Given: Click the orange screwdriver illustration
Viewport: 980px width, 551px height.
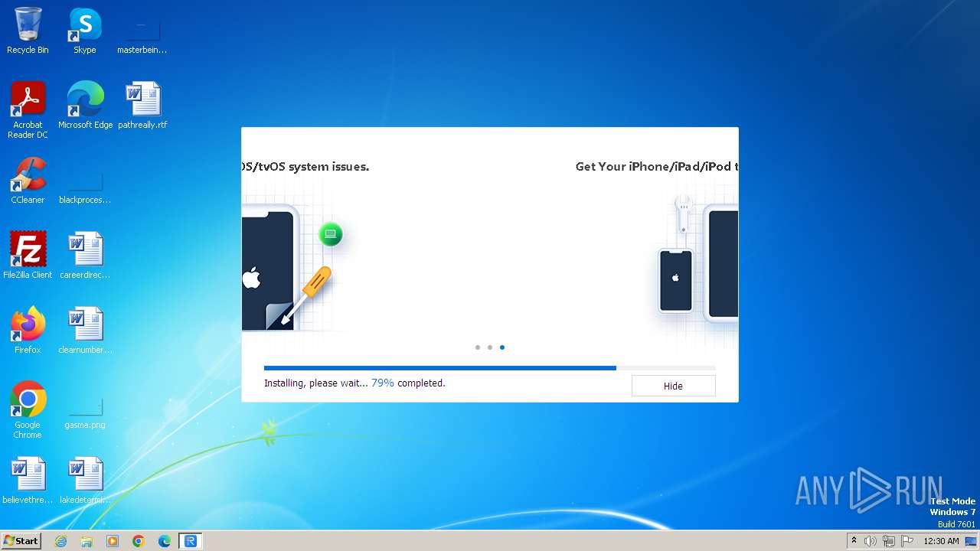Looking at the screenshot, I should pos(306,295).
